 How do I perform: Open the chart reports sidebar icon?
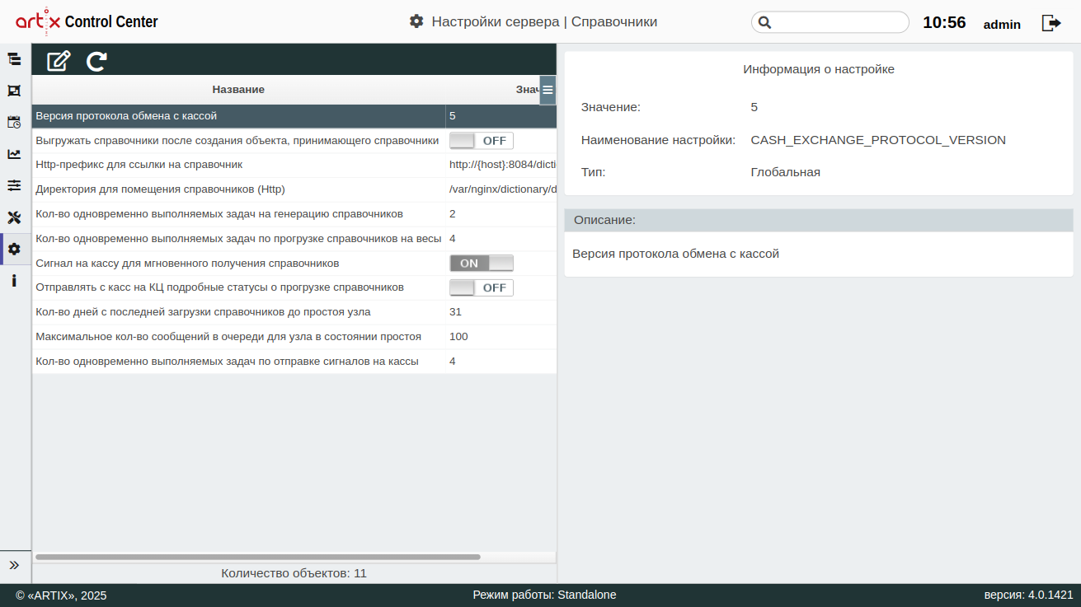(x=14, y=154)
